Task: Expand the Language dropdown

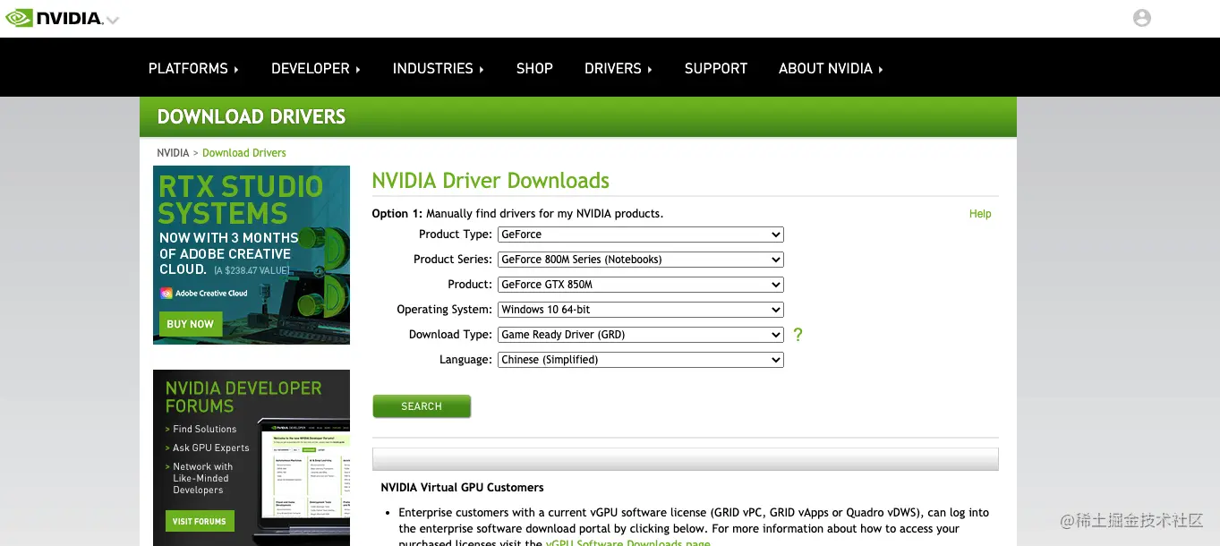Action: [x=641, y=360]
